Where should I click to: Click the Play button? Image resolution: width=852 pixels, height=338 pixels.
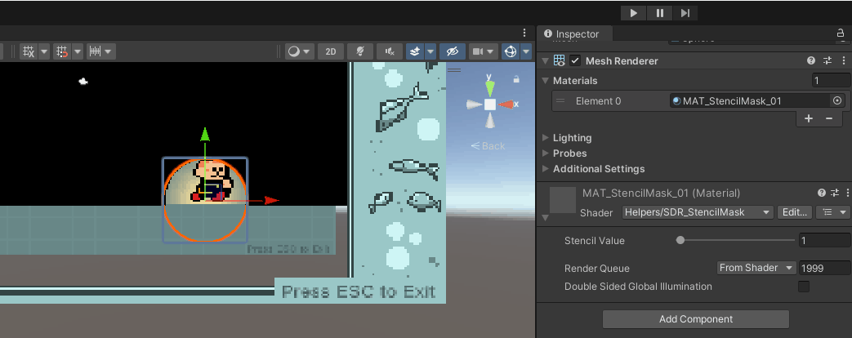click(x=634, y=13)
